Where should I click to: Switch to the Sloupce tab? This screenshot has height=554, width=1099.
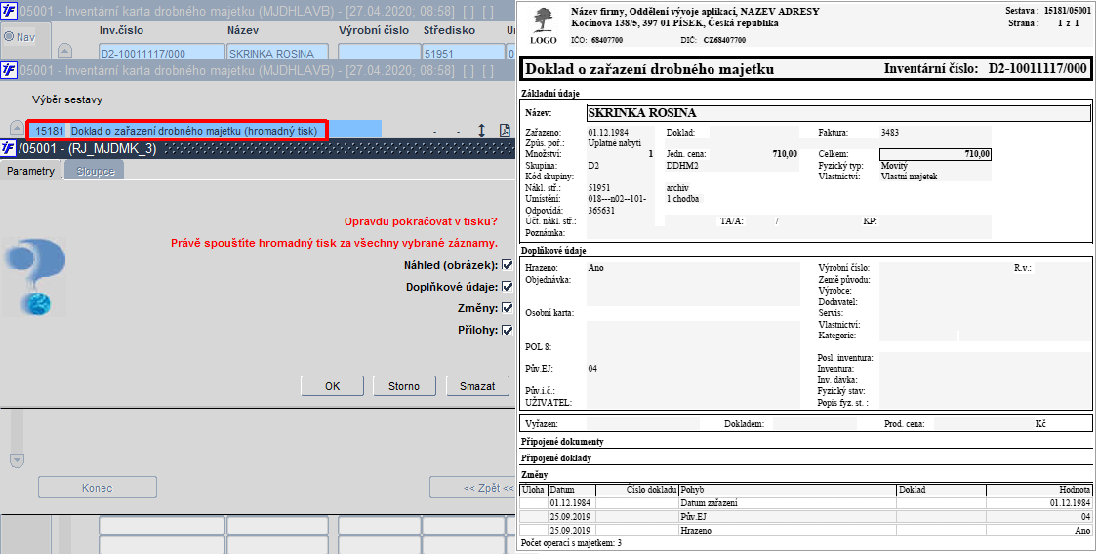(x=95, y=171)
